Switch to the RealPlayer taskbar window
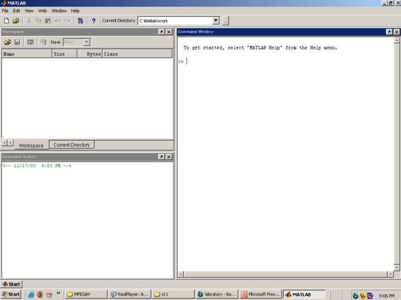Image resolution: width=401 pixels, height=300 pixels. click(x=130, y=294)
